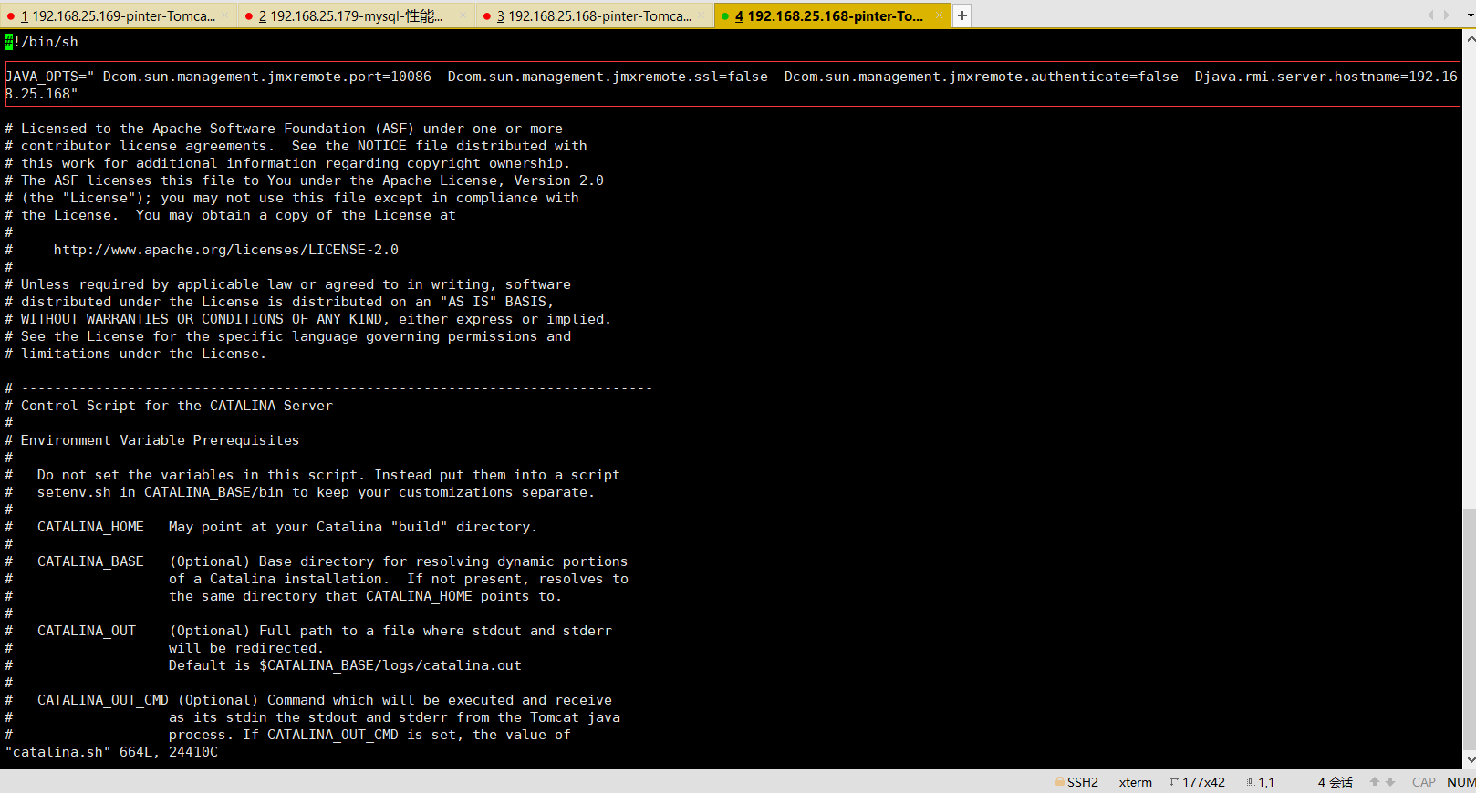Viewport: 1476px width, 793px height.
Task: Show previous tabs with left arrow
Action: click(x=1430, y=15)
